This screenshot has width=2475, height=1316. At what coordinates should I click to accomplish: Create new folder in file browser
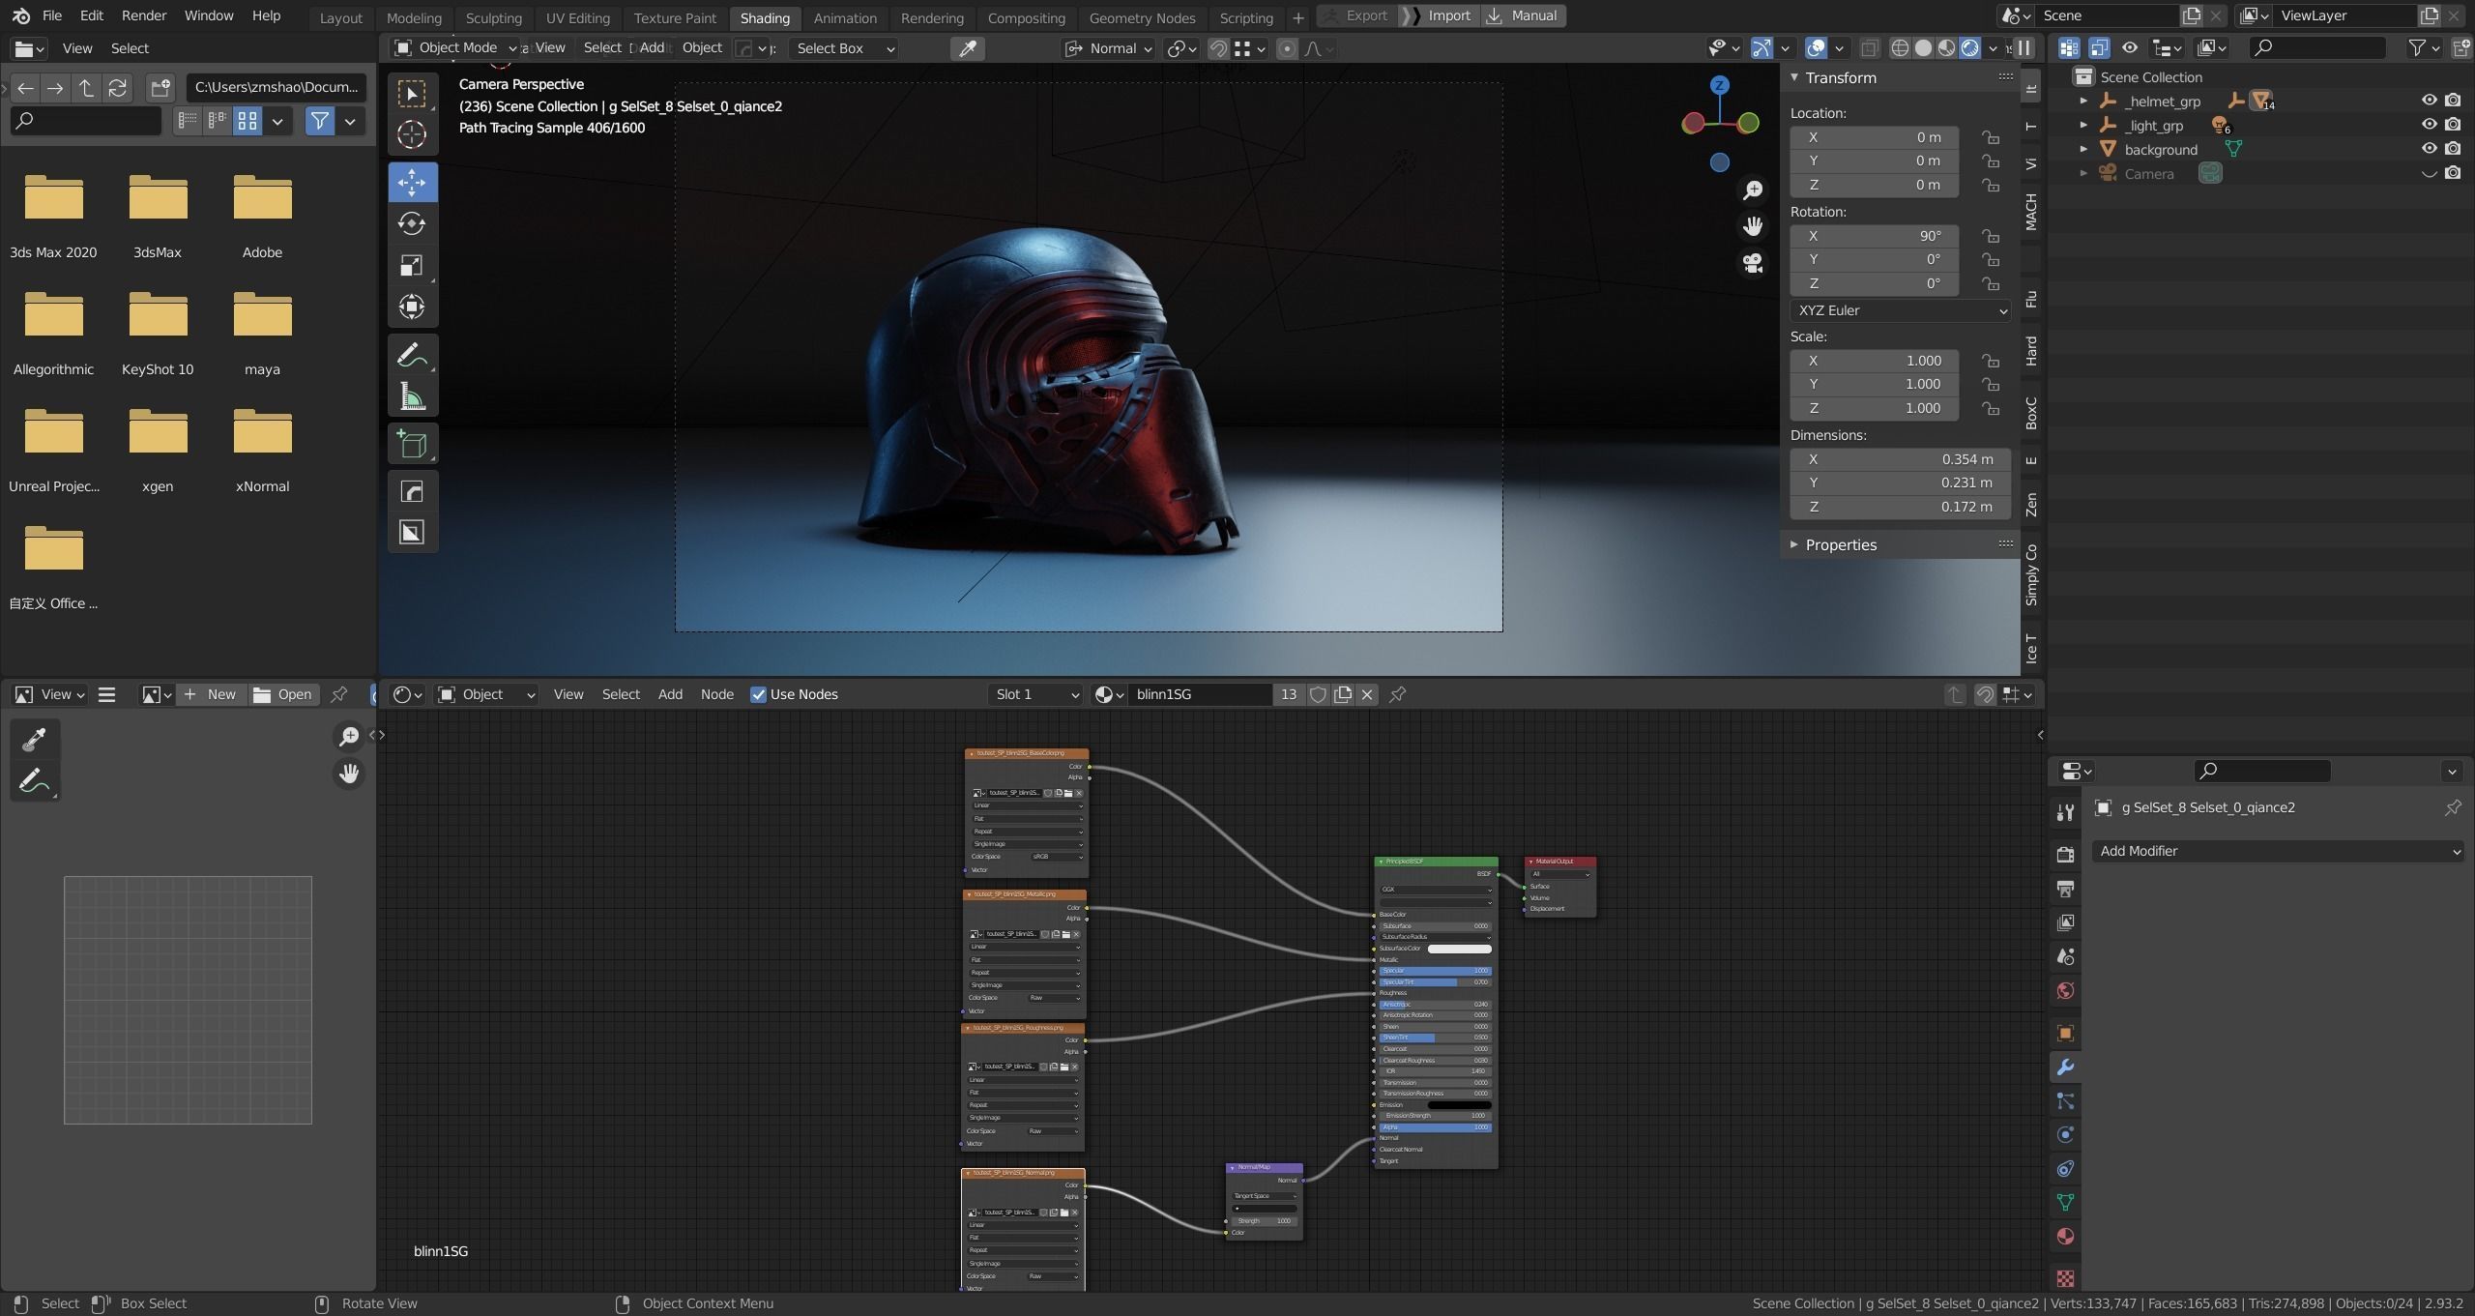point(160,88)
